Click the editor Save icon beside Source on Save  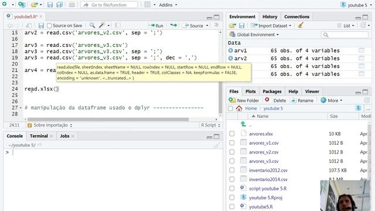41,26
